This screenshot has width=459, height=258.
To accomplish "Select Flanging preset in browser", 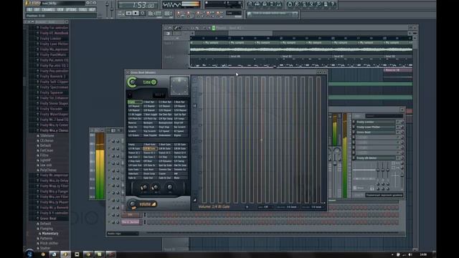I will tap(47, 229).
